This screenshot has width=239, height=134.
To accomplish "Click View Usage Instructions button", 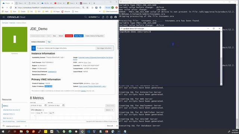I will pos(104,48).
